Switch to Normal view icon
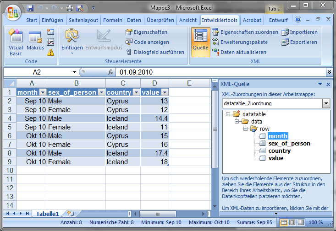Screen dimensions: 336x231 click(284, 222)
